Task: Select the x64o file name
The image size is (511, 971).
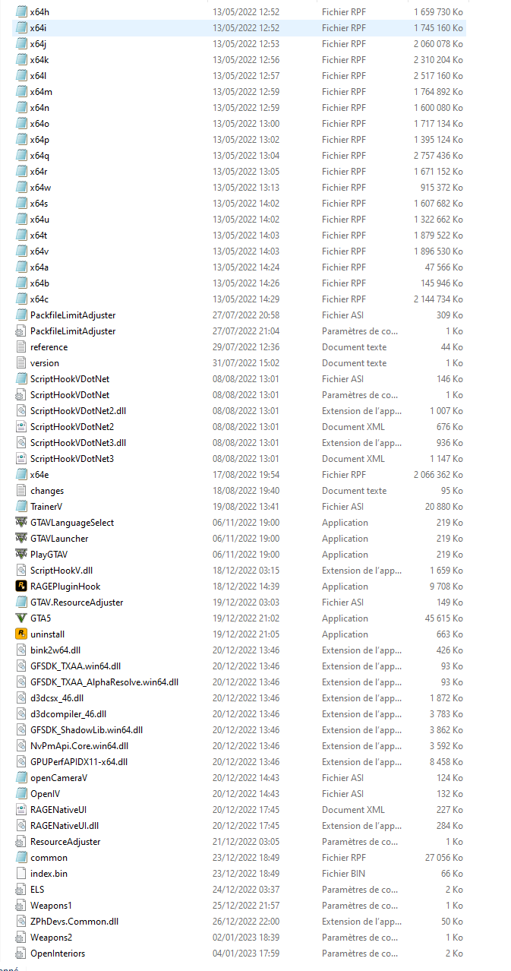Action: pyautogui.click(x=40, y=123)
